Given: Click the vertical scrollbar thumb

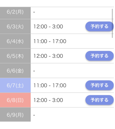Looking at the screenshot, I should point(112,23).
